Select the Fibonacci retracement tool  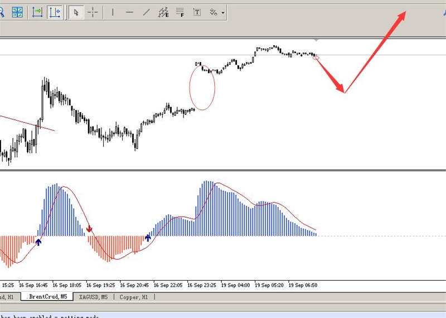[180, 12]
